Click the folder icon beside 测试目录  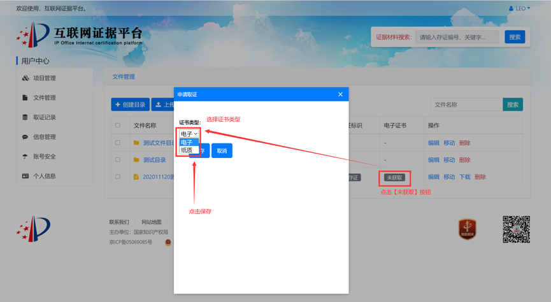[x=136, y=160]
